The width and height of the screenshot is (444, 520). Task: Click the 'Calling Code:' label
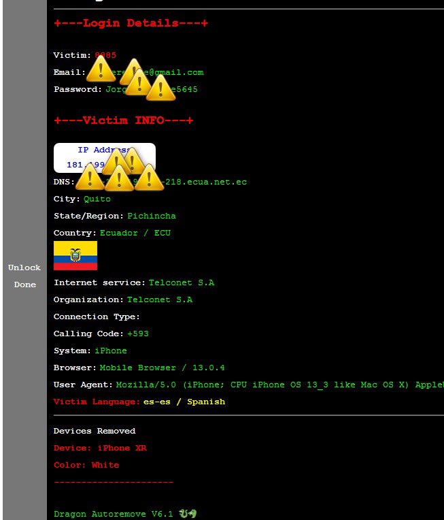tap(88, 334)
